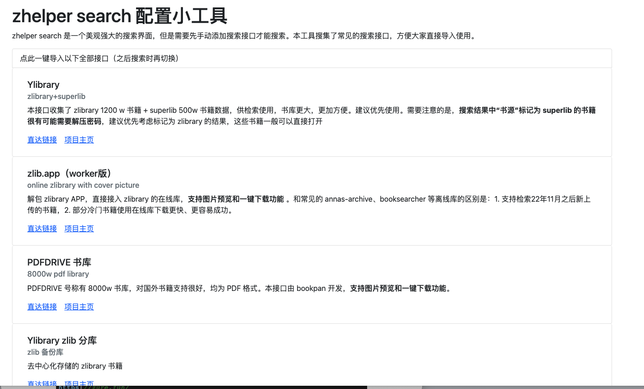This screenshot has width=644, height=389.
Task: Click online zlibrary with cover picture subtitle
Action: point(83,185)
